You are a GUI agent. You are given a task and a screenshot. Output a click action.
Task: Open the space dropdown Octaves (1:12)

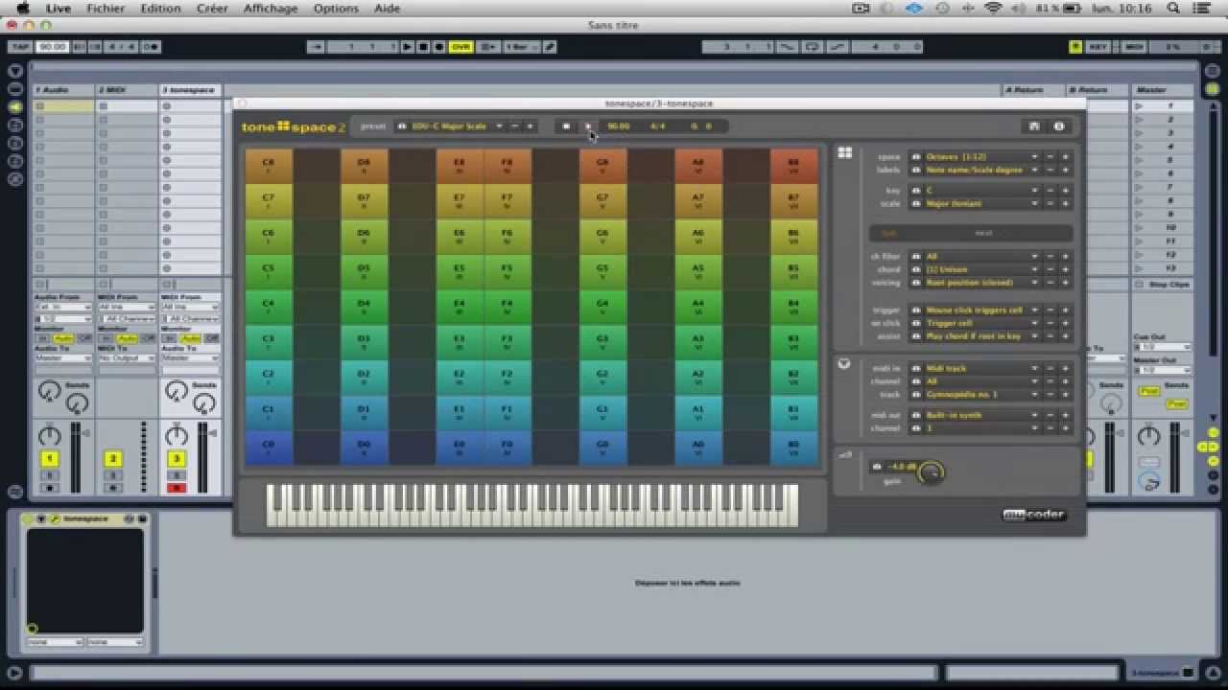pyautogui.click(x=981, y=156)
